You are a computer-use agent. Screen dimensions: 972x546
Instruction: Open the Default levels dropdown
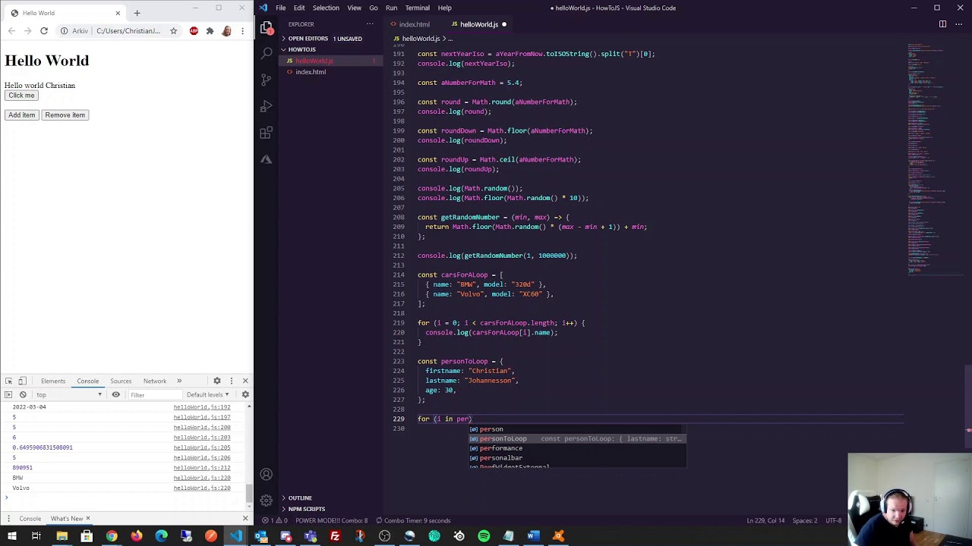(x=207, y=394)
